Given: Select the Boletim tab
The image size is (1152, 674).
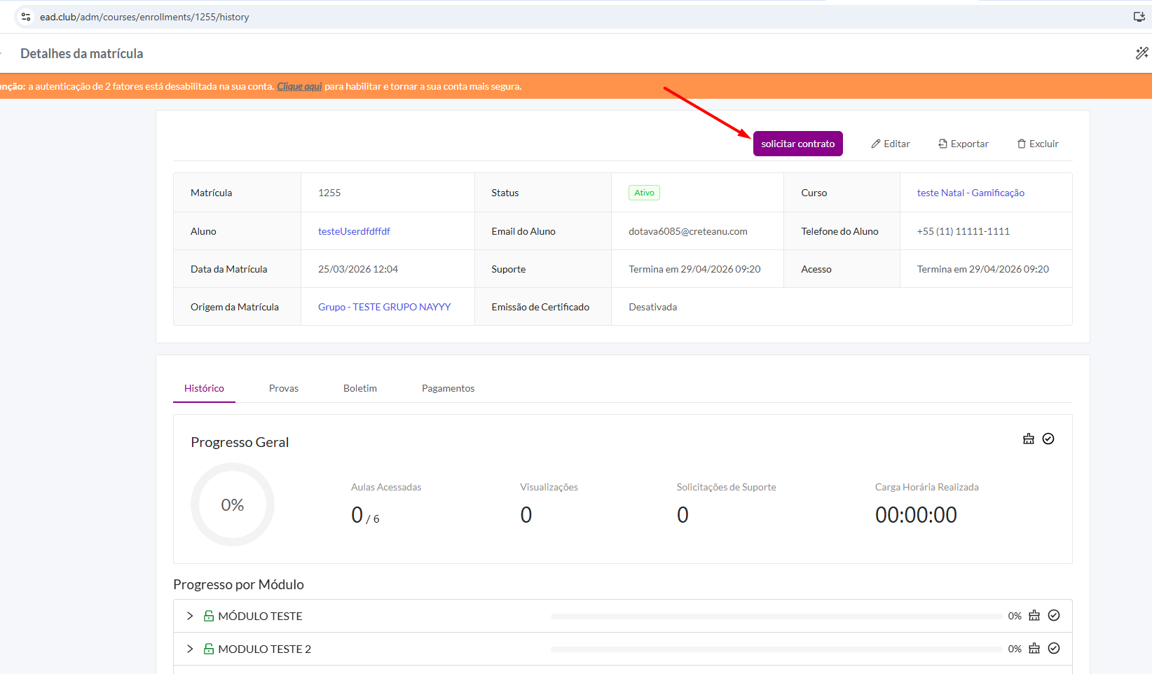Looking at the screenshot, I should click(360, 388).
